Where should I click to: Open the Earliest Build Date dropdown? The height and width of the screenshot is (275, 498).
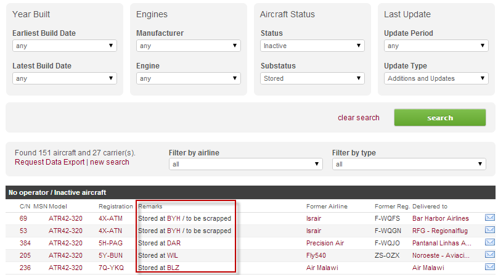(x=65, y=46)
